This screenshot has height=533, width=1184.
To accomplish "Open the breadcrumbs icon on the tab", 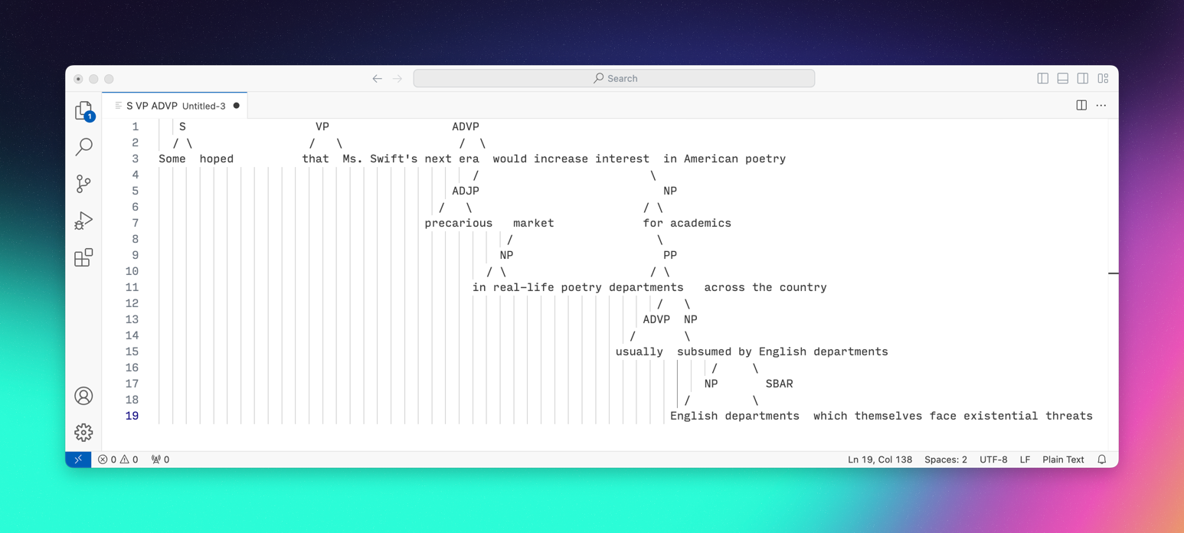I will click(x=120, y=106).
